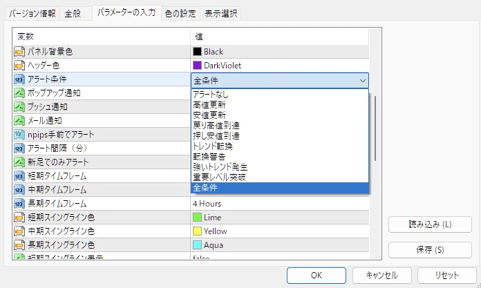Screen dimensions: 481x288
Task: Click the アラート間隔（分） integer icon
Action: click(19, 148)
